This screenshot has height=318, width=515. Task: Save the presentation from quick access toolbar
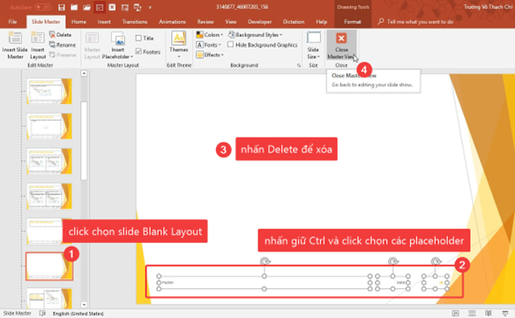[x=61, y=7]
